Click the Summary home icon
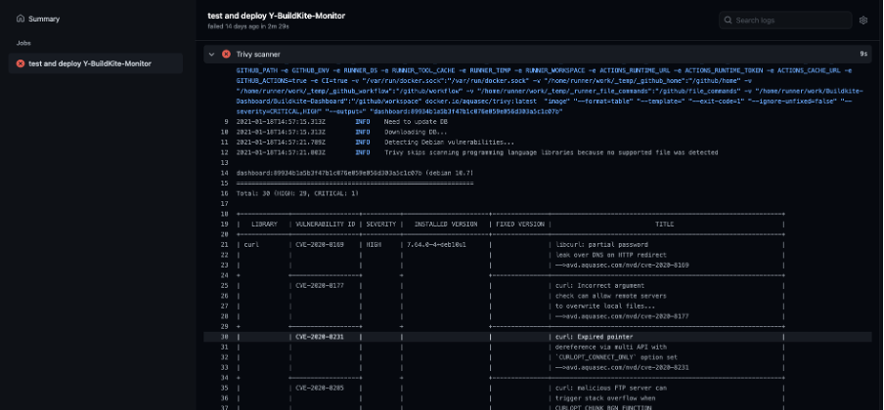 click(x=21, y=19)
